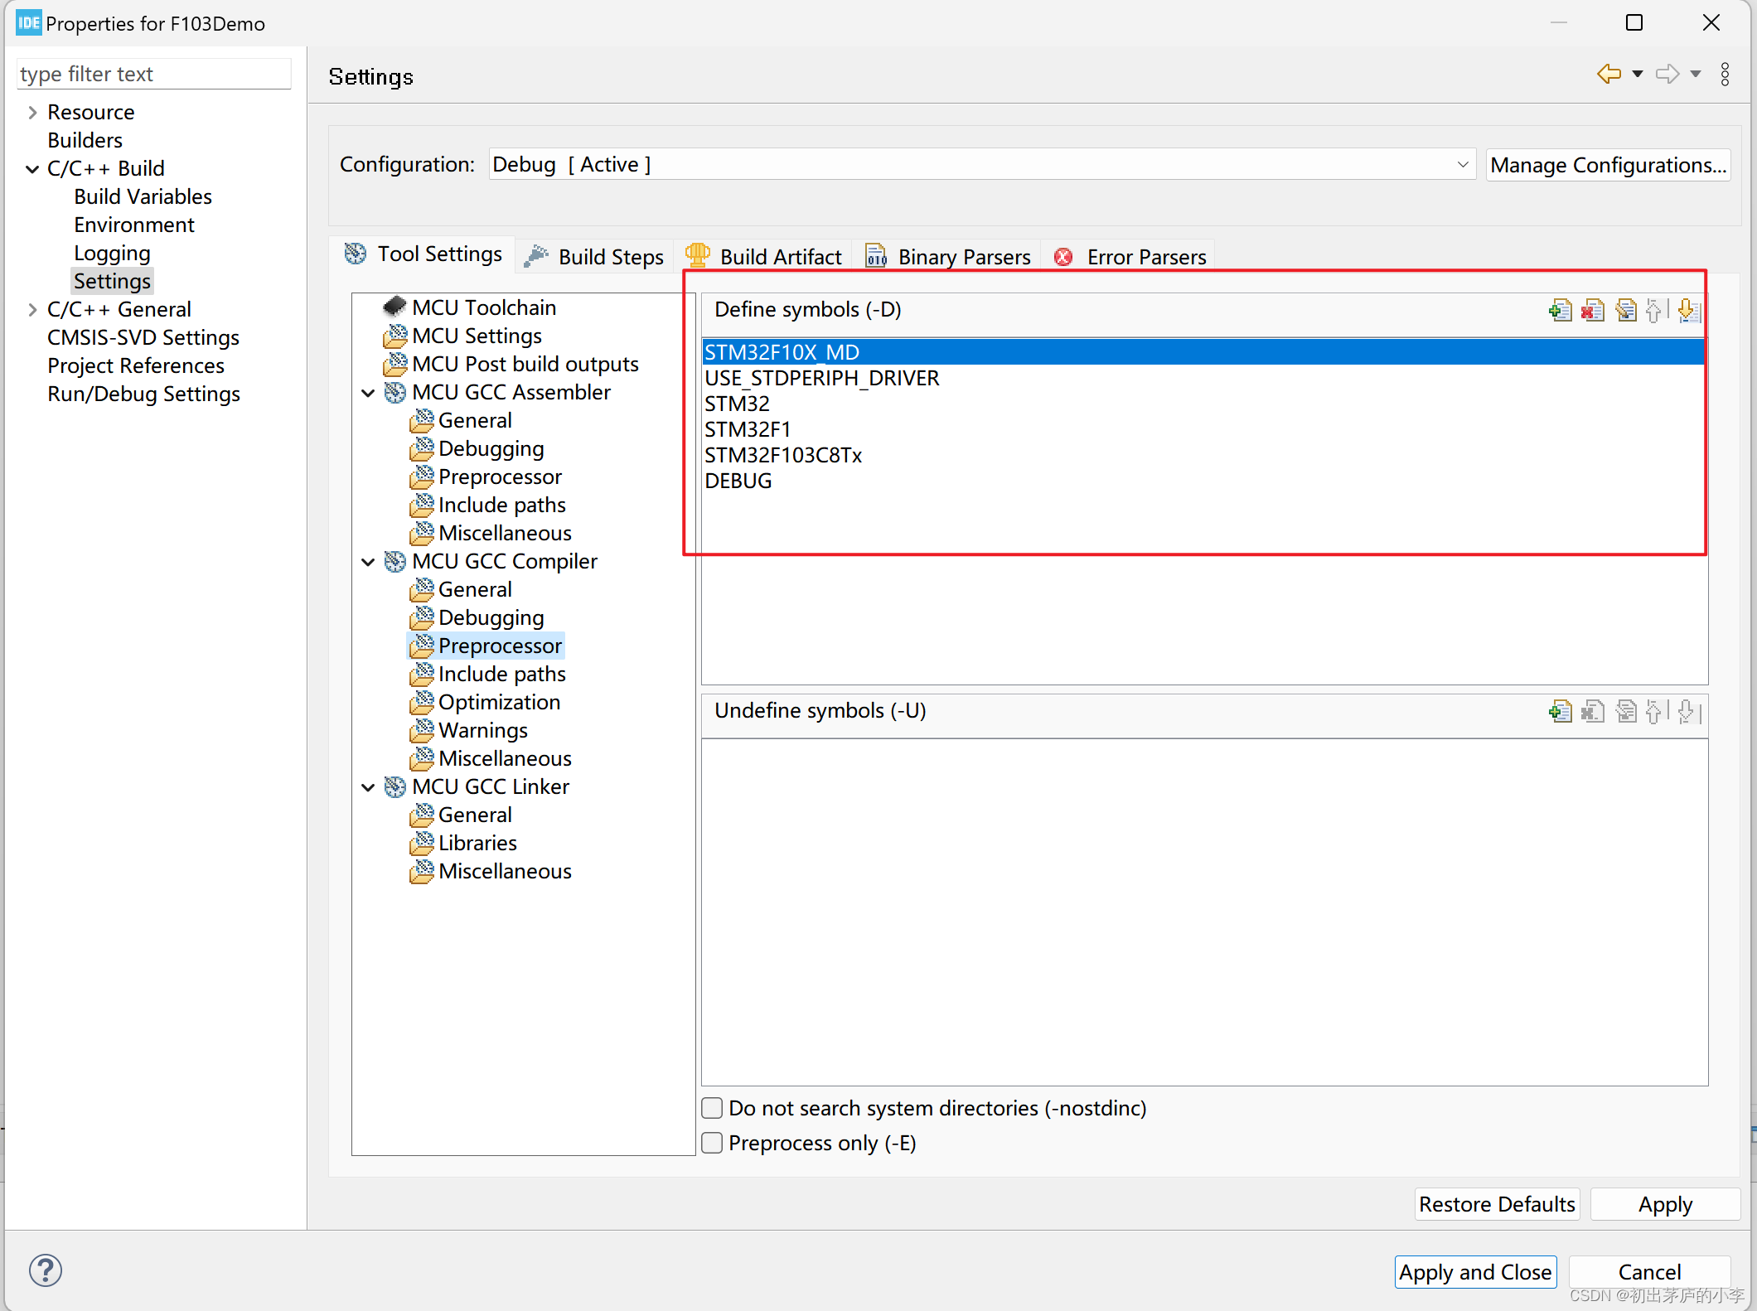Image resolution: width=1757 pixels, height=1311 pixels.
Task: Switch to Tool Settings tab
Action: 424,254
